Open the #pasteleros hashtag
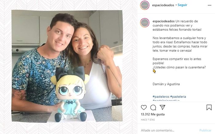The image size is (215, 134). 161,97
